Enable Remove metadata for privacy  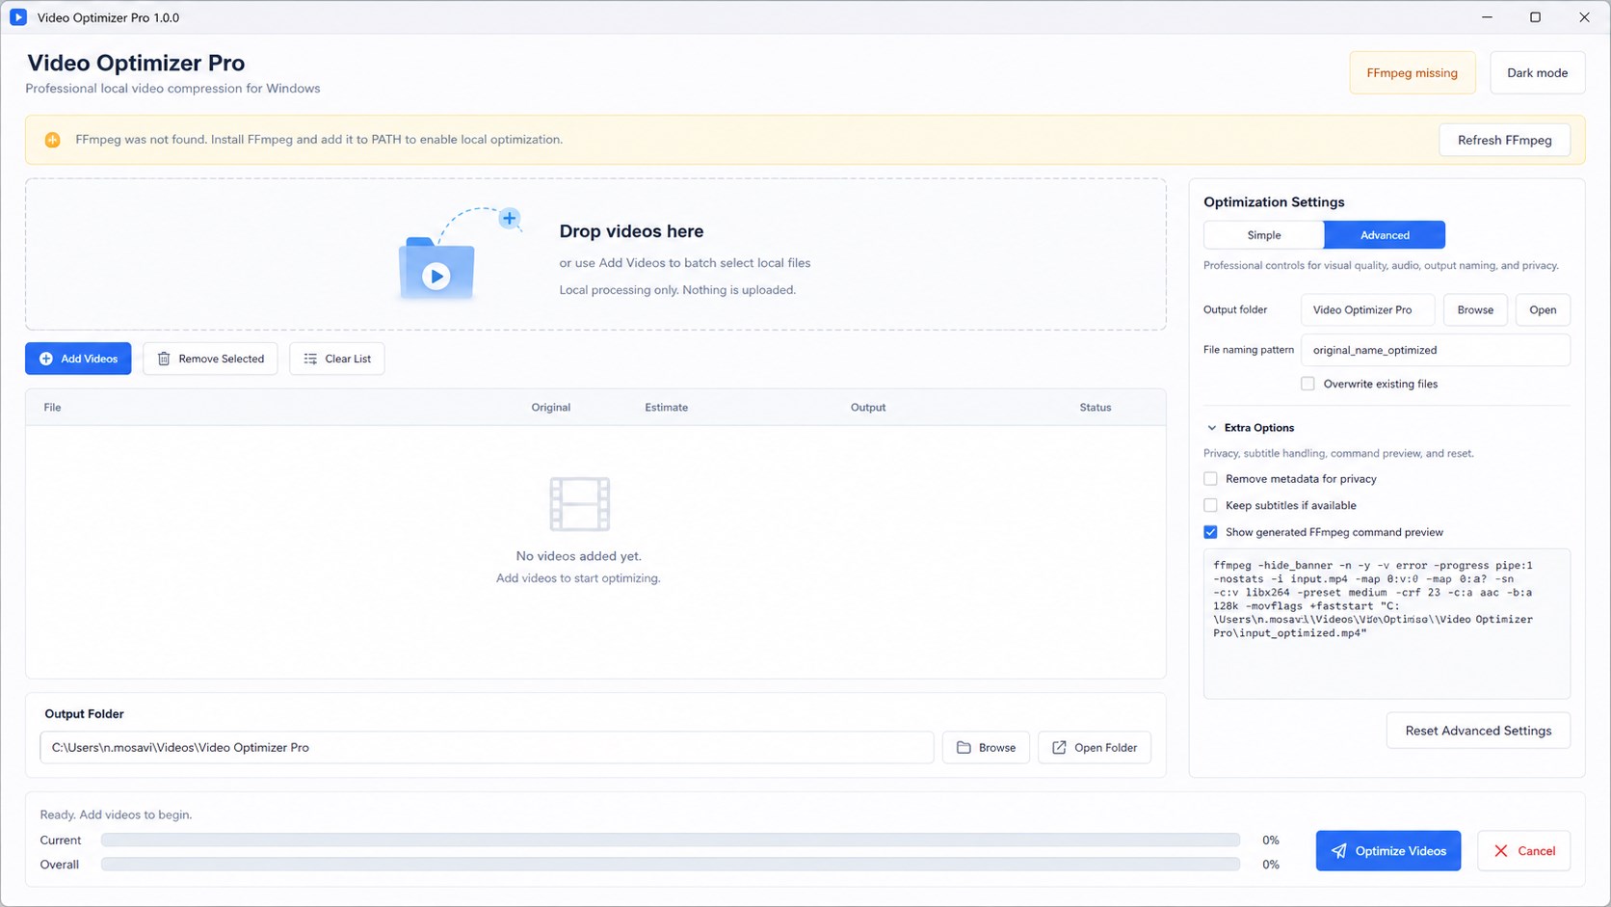[x=1211, y=479]
